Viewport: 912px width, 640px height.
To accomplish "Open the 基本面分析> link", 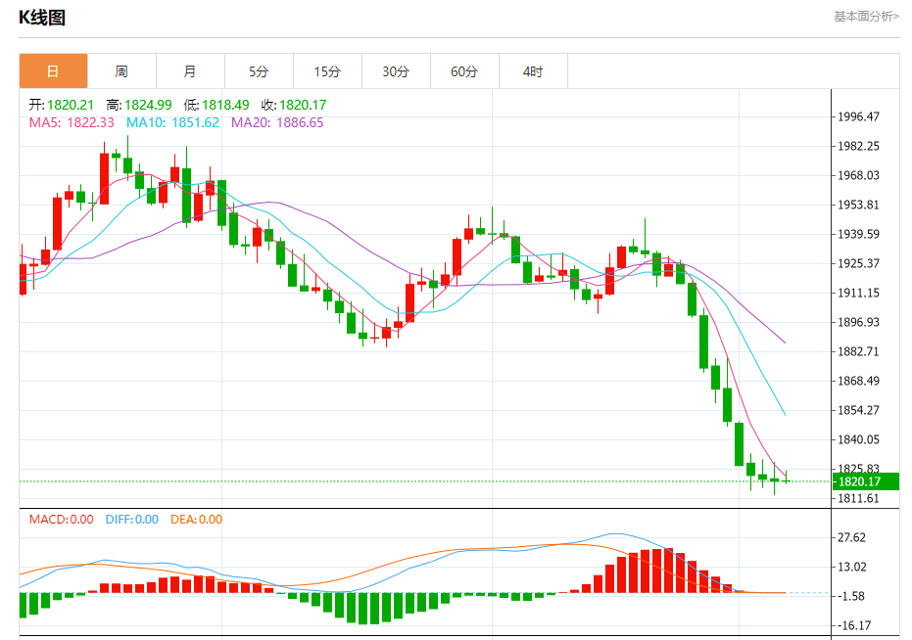I will [866, 17].
